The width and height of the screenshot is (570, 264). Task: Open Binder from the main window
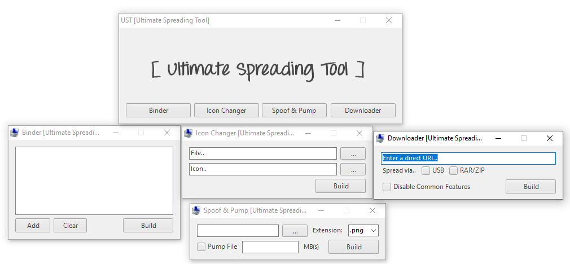pyautogui.click(x=159, y=111)
